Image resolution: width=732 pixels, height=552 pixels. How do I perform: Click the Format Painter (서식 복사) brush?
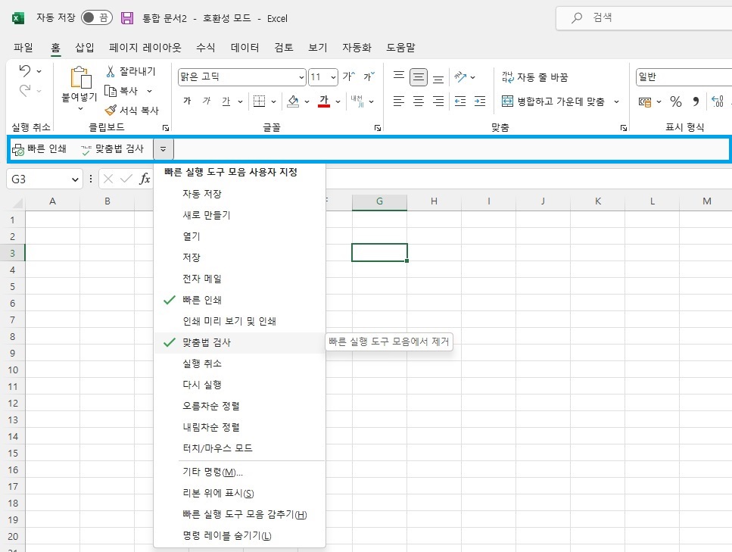pos(111,111)
